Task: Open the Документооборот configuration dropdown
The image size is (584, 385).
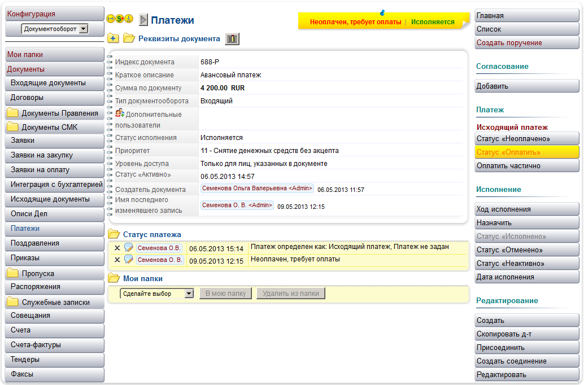Action: [84, 29]
